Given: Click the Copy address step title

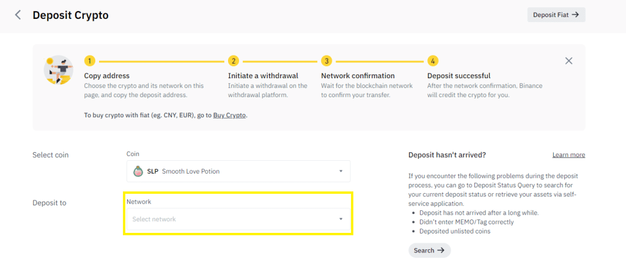Looking at the screenshot, I should (x=107, y=76).
